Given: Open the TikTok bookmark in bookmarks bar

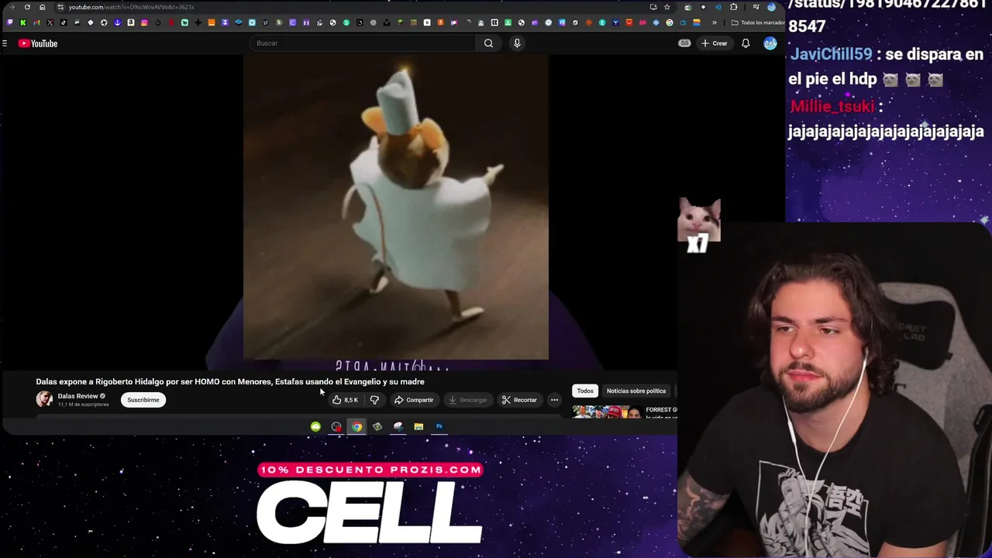Looking at the screenshot, I should click(x=64, y=22).
